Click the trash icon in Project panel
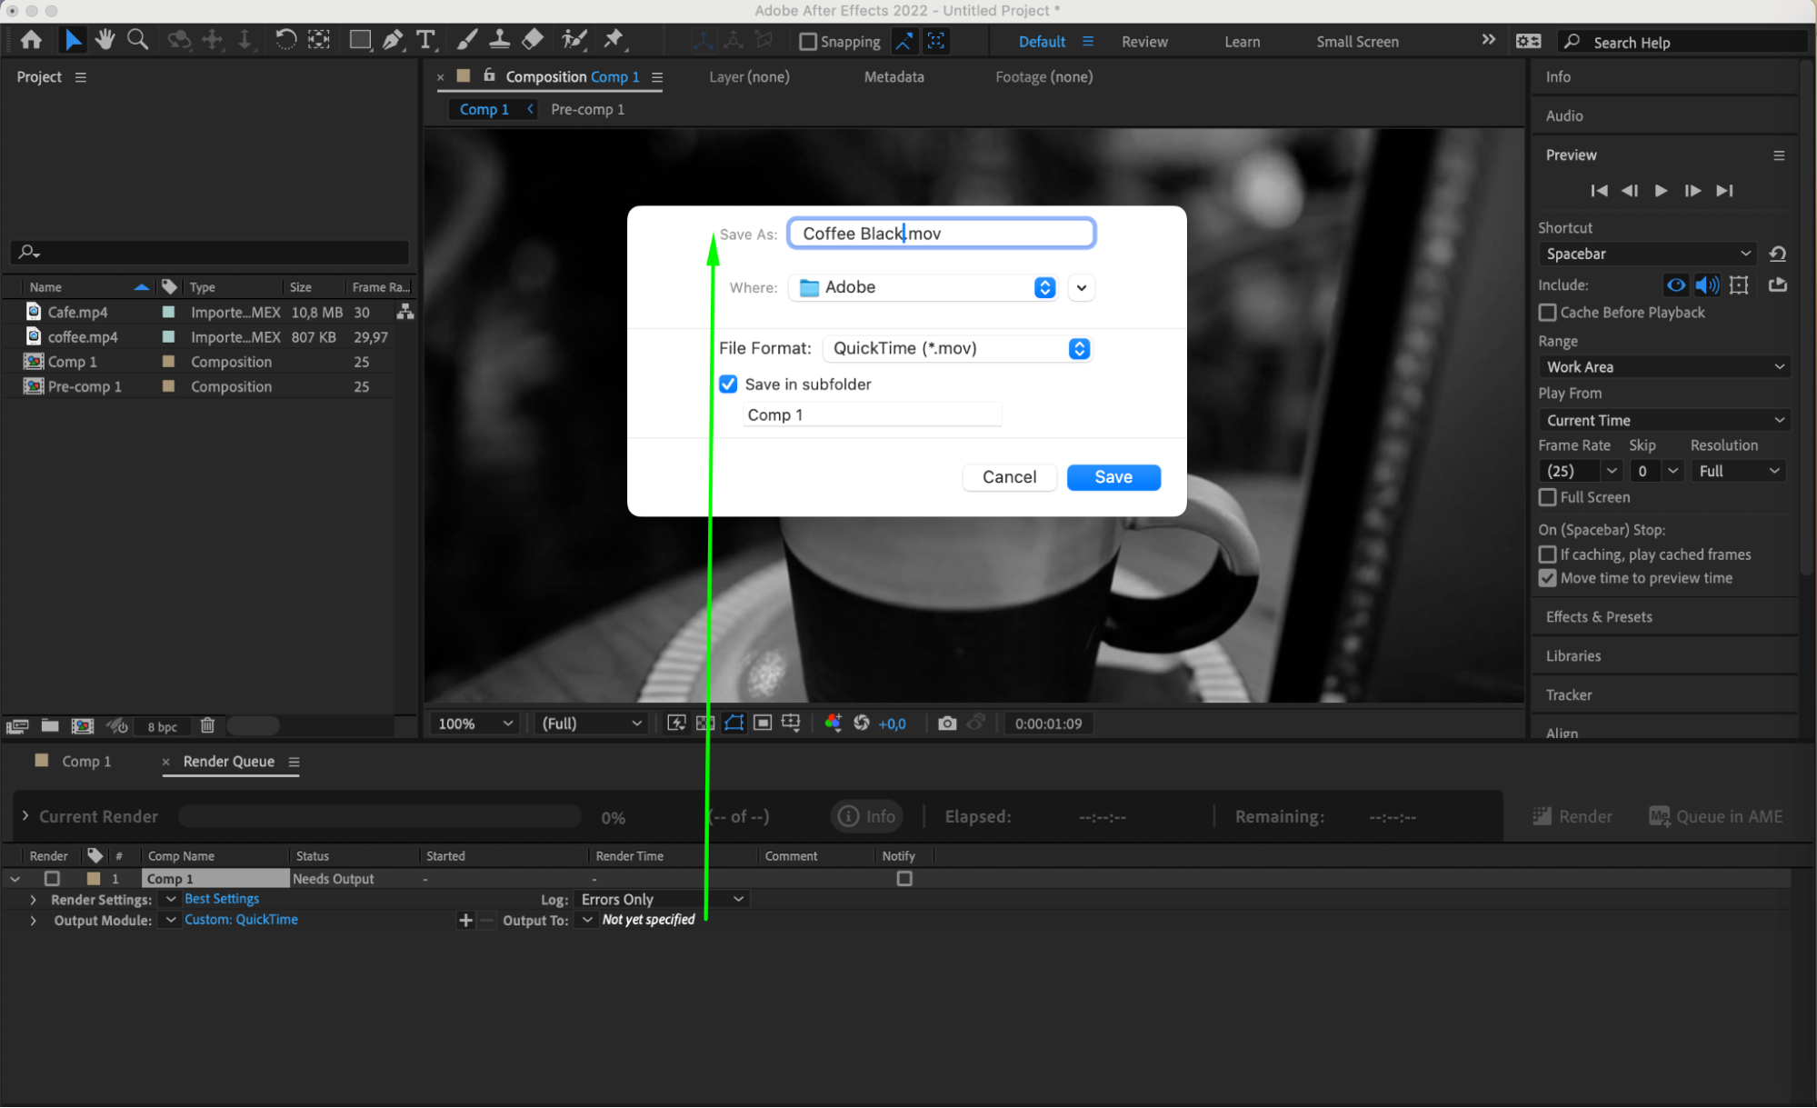 207,725
